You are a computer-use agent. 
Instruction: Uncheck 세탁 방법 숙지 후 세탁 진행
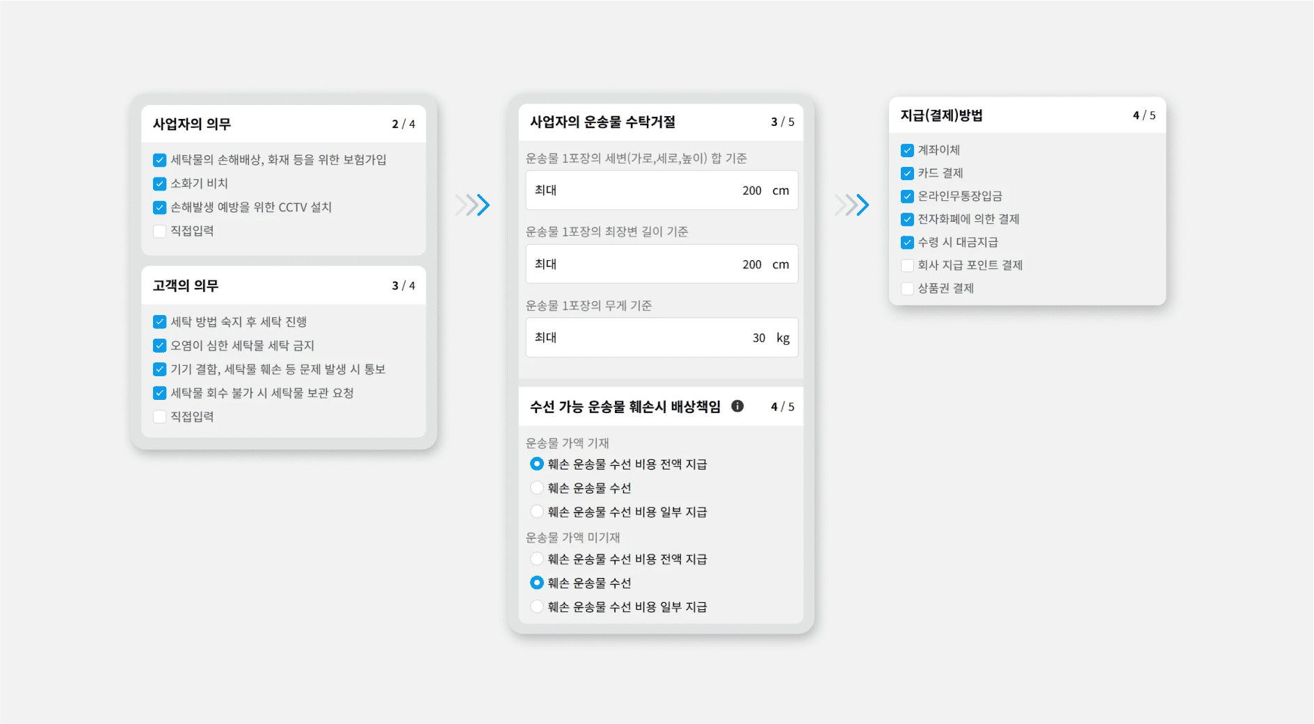[159, 322]
